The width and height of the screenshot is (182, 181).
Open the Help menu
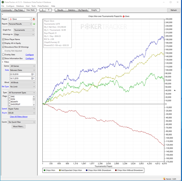[53, 6]
